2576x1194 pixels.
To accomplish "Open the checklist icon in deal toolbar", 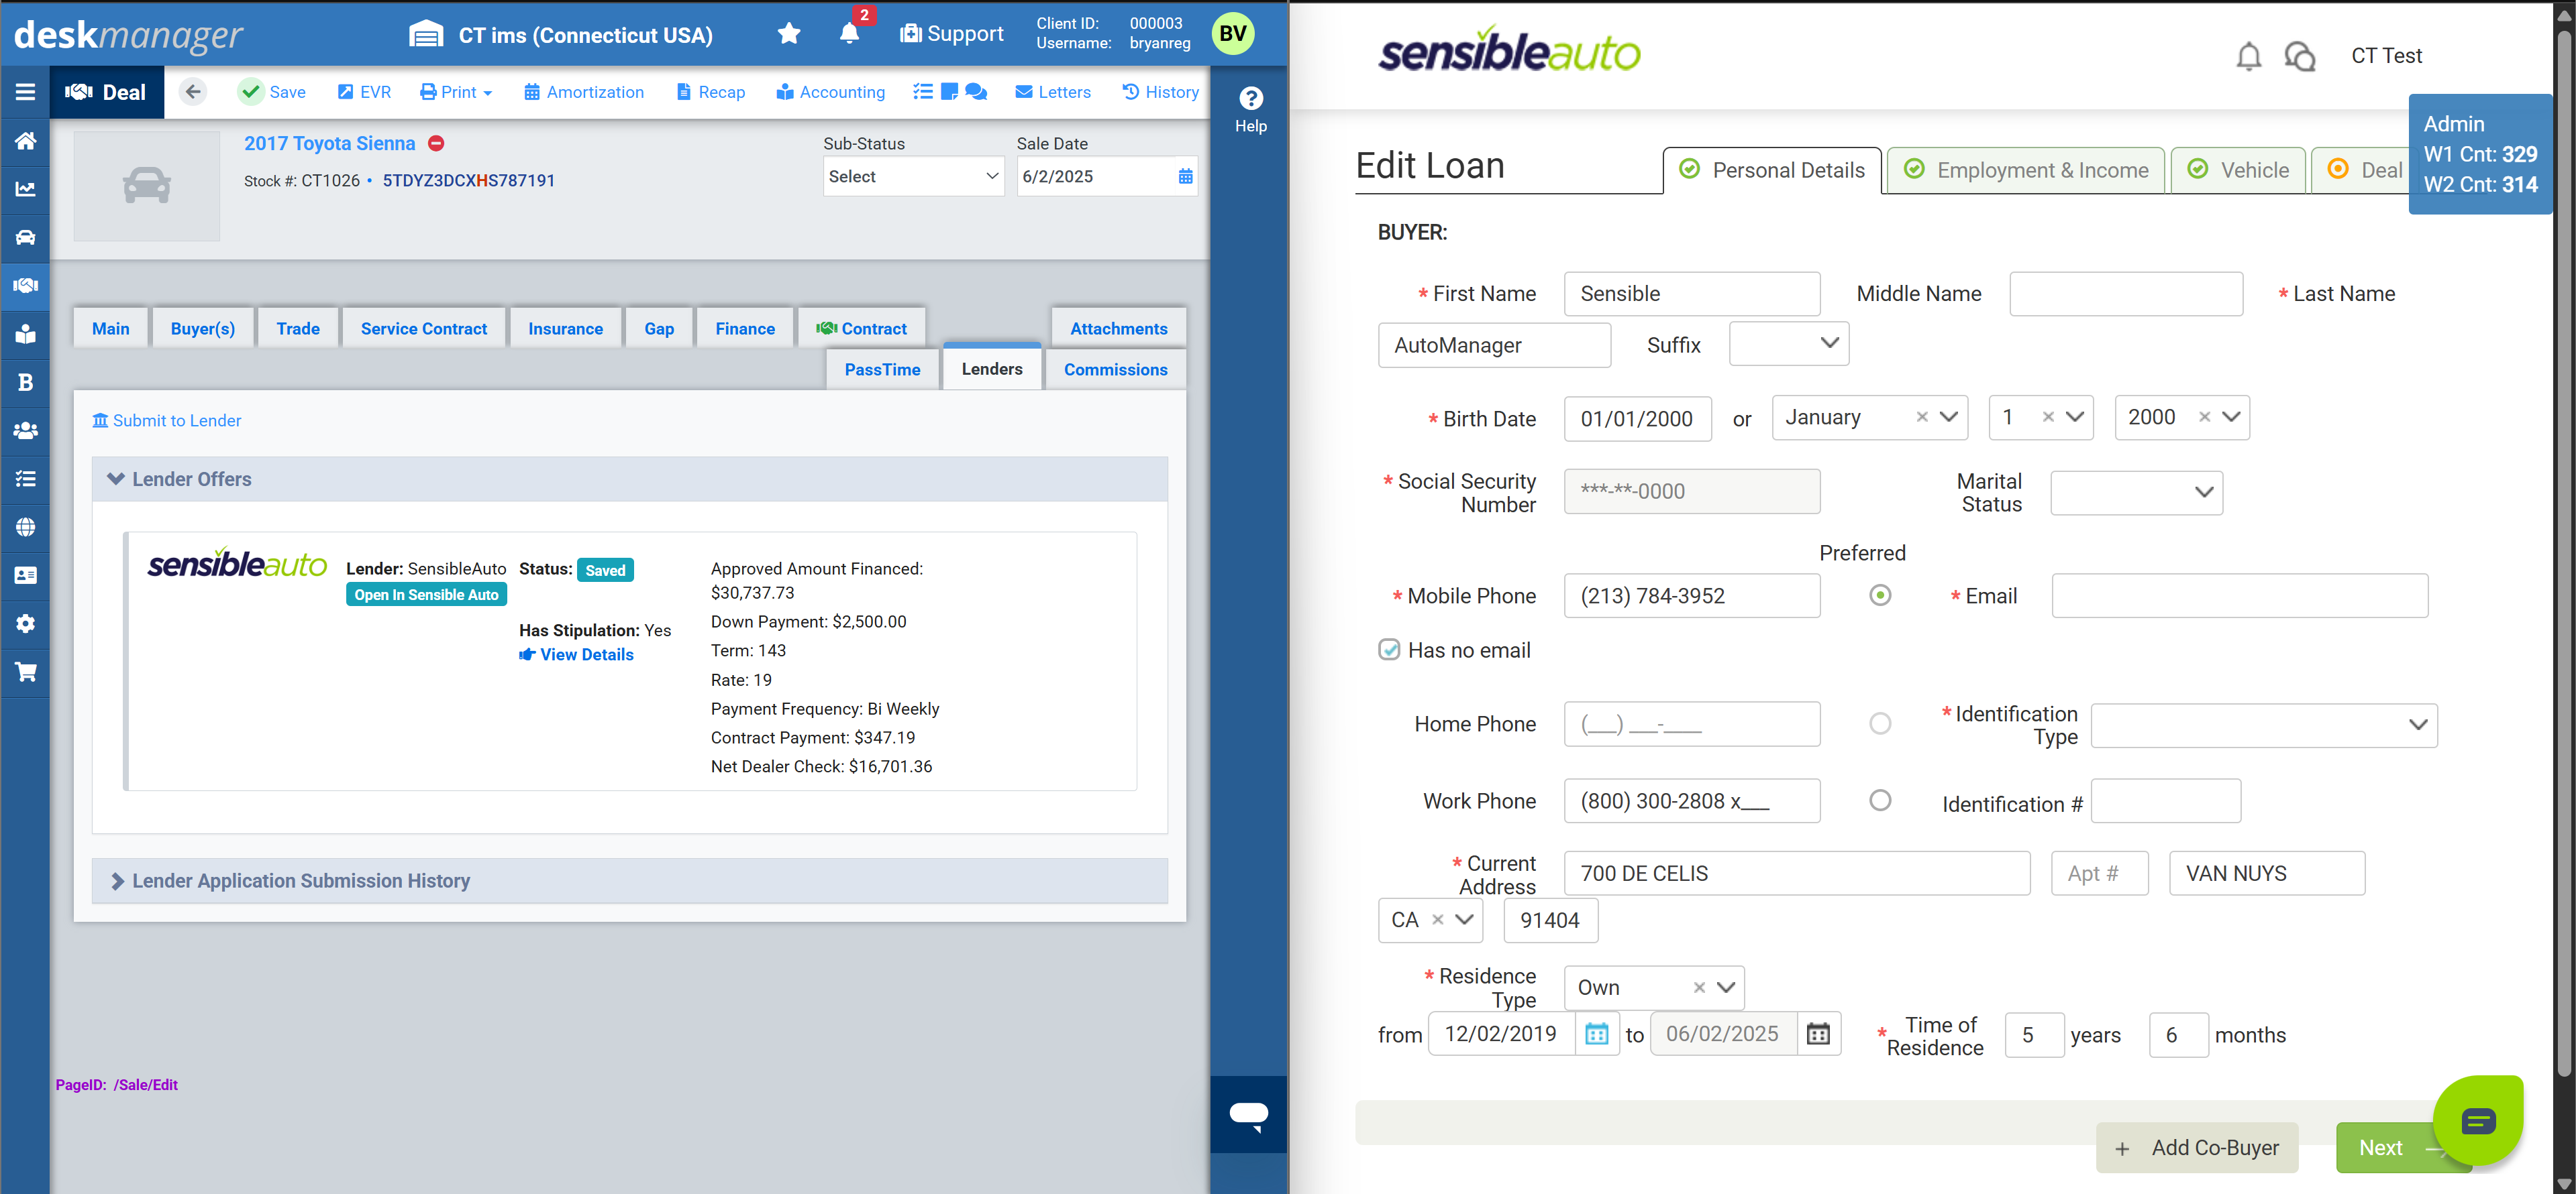I will [922, 92].
